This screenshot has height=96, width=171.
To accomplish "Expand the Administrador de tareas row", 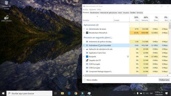I will [84, 29].
